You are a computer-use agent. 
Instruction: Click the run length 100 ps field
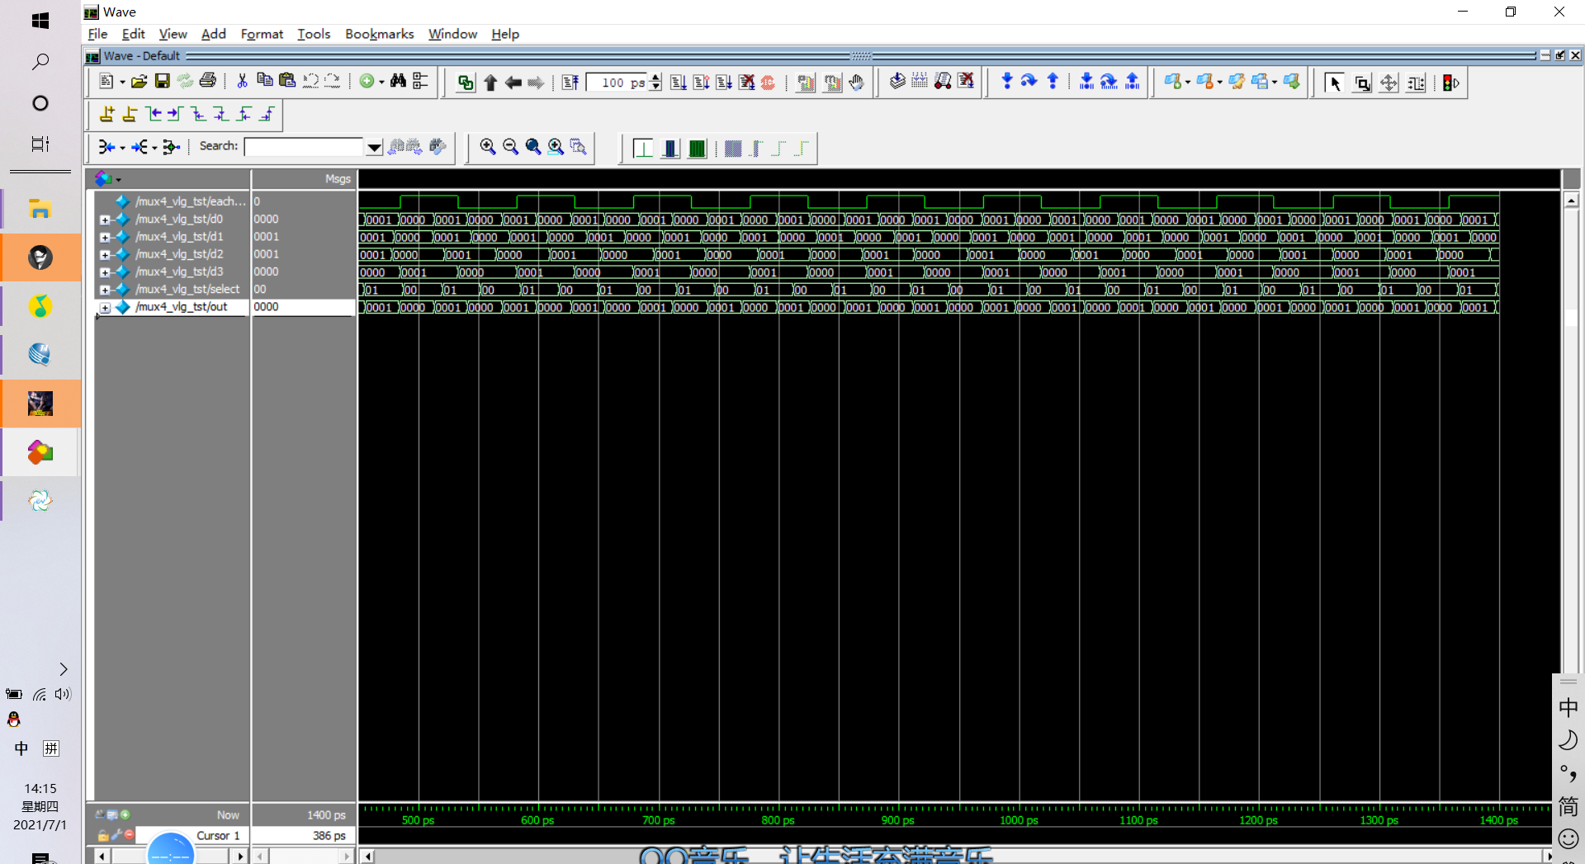(x=617, y=83)
